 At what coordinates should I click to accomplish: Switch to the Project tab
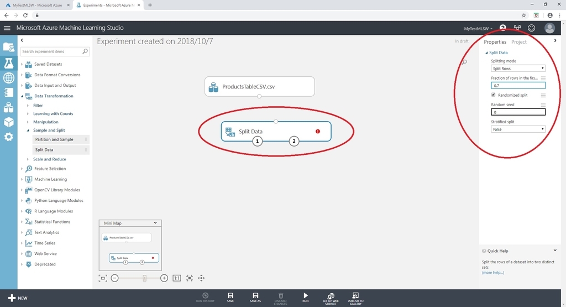tap(518, 42)
